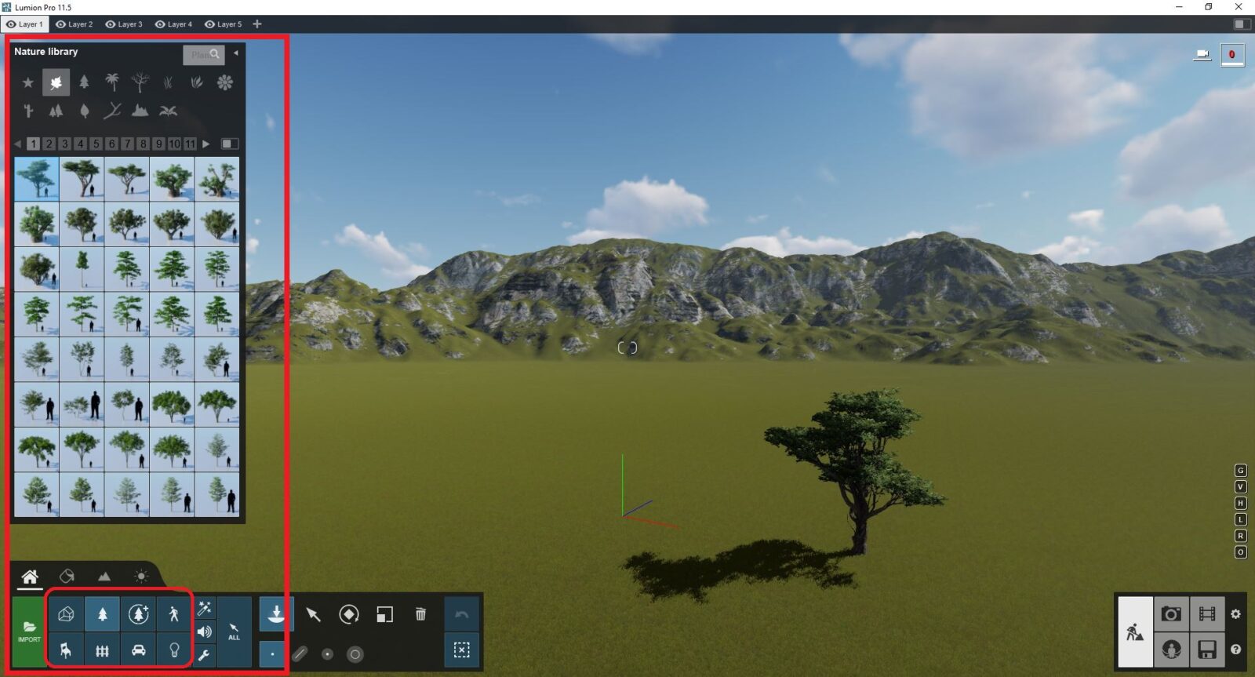Select the palm tree category icon
This screenshot has height=677, width=1255.
[x=112, y=82]
